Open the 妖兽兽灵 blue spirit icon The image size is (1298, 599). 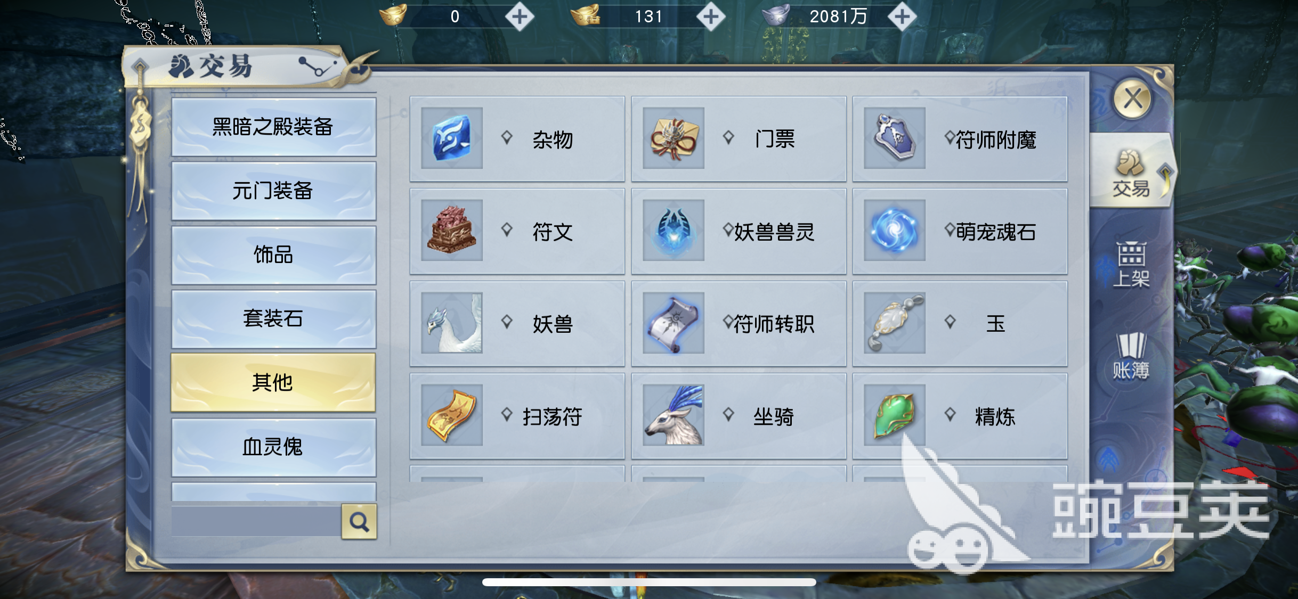point(674,231)
